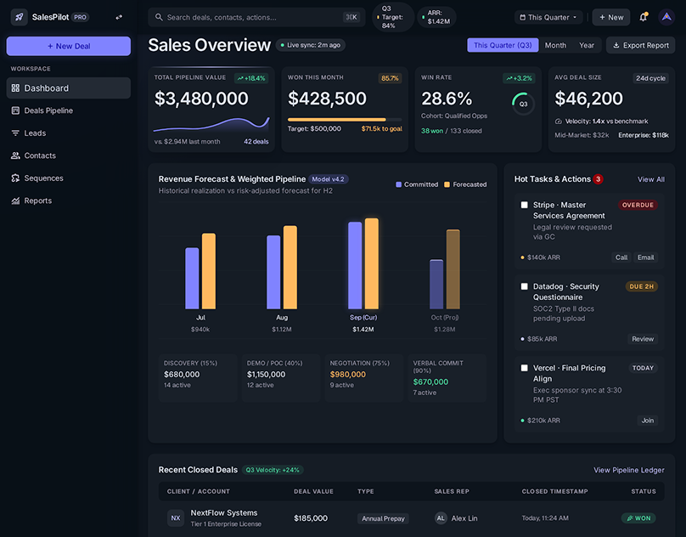Click the SalesPilot rocket logo icon
The height and width of the screenshot is (537, 686).
click(20, 17)
